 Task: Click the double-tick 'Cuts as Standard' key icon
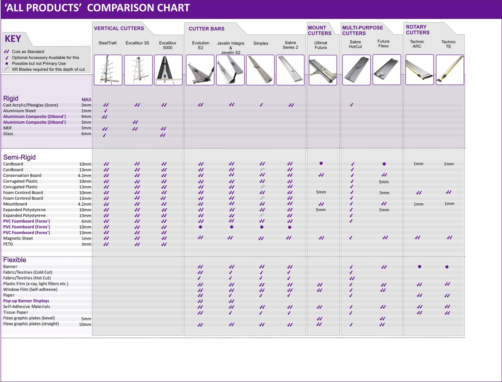(6, 51)
